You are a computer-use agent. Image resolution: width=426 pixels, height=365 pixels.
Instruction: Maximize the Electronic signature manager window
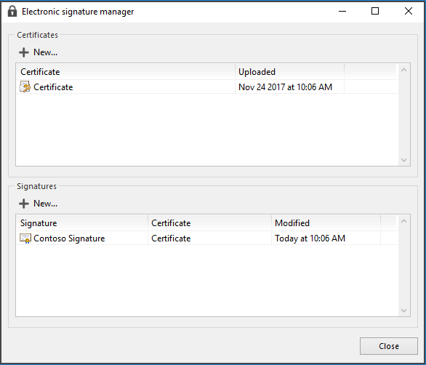[375, 11]
